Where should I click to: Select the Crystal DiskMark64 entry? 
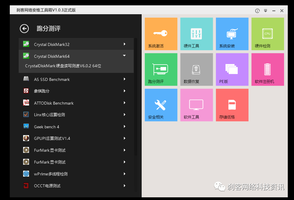(x=76, y=56)
